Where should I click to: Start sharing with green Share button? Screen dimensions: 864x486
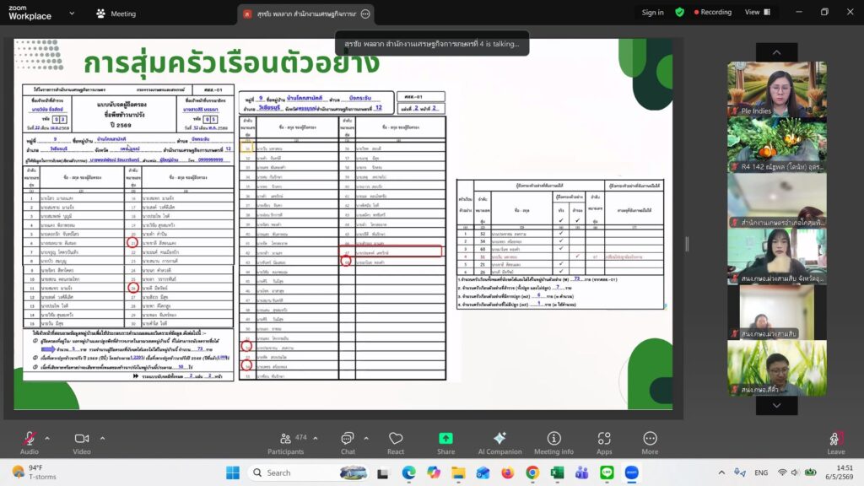coord(445,443)
